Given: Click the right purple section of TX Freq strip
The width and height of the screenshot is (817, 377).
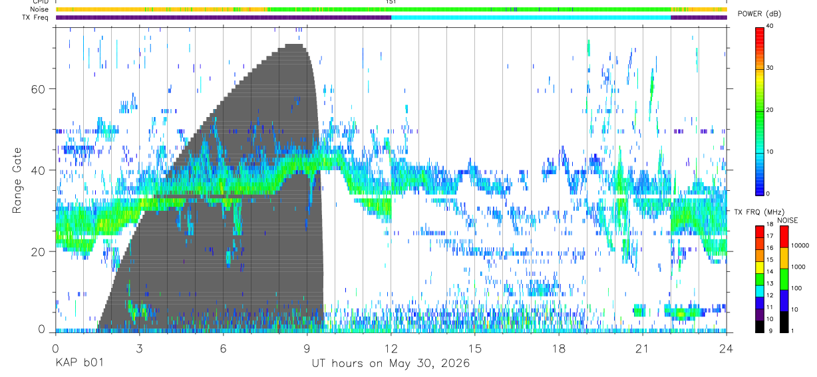Looking at the screenshot, I should point(699,17).
